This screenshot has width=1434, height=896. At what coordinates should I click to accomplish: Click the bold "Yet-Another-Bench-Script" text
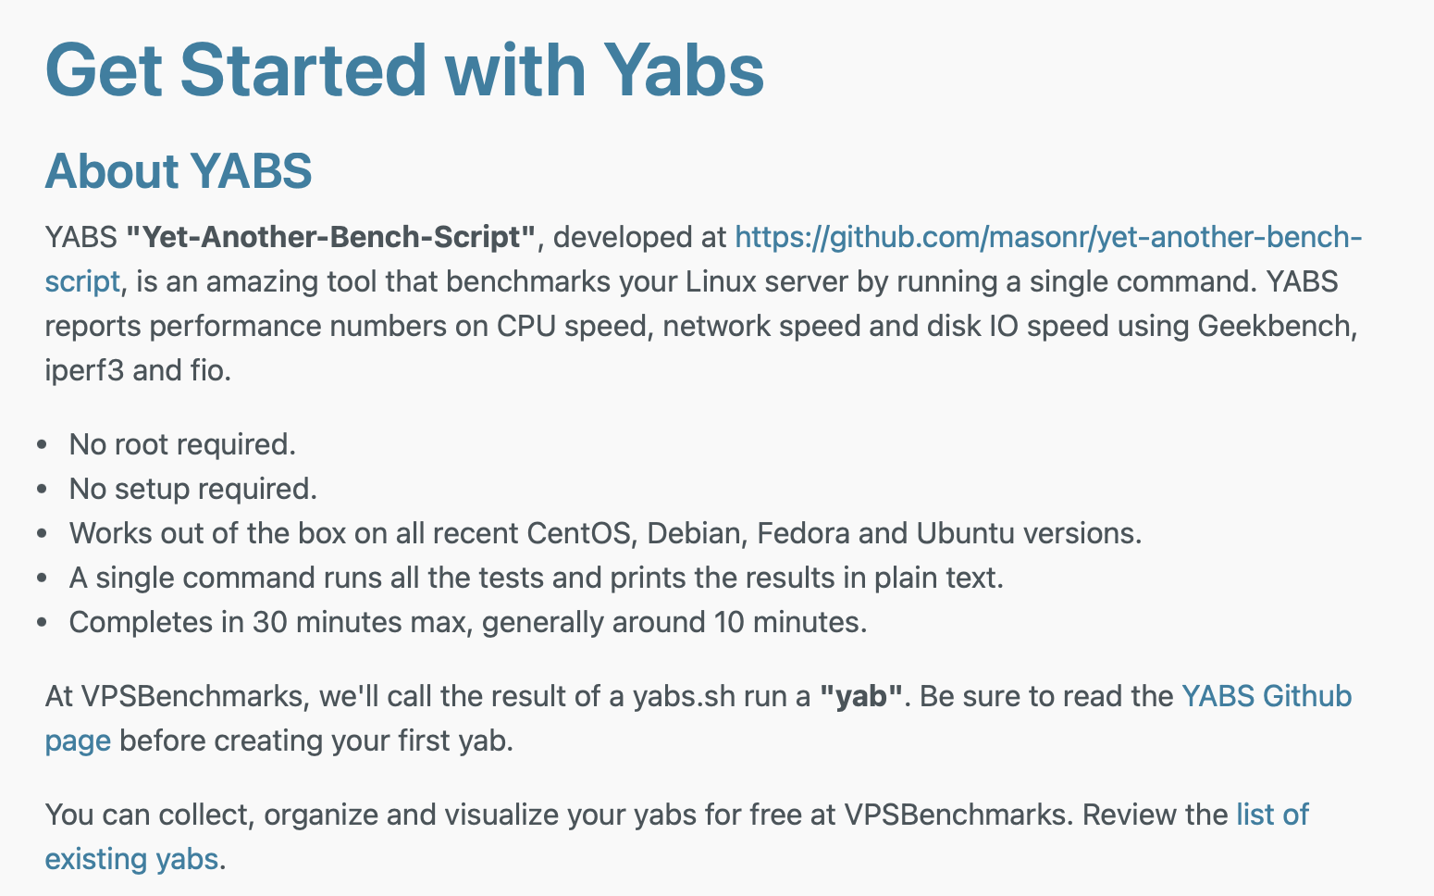331,238
